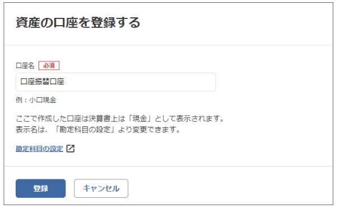This screenshot has width=337, height=209.
Task: Click the blue 登録 button
Action: [41, 188]
